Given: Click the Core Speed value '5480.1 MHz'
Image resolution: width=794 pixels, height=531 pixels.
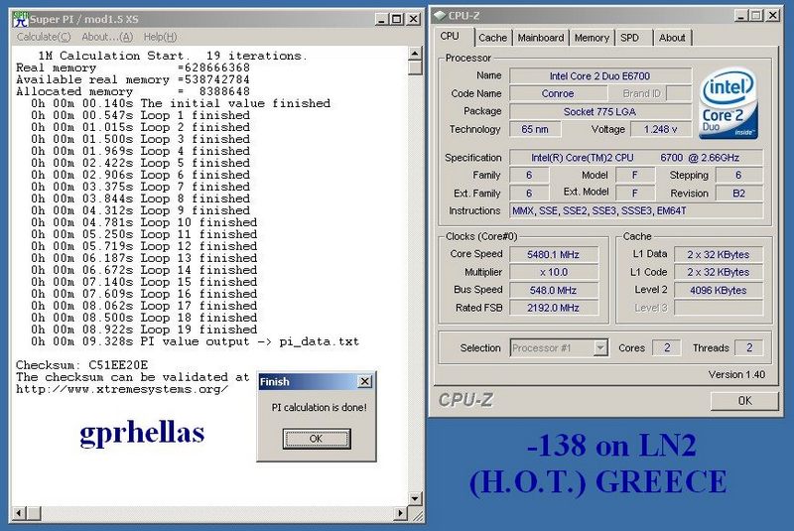Looking at the screenshot, I should click(554, 254).
